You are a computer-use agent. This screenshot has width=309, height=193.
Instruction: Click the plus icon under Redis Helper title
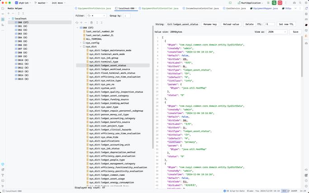pyautogui.click(x=9, y=14)
